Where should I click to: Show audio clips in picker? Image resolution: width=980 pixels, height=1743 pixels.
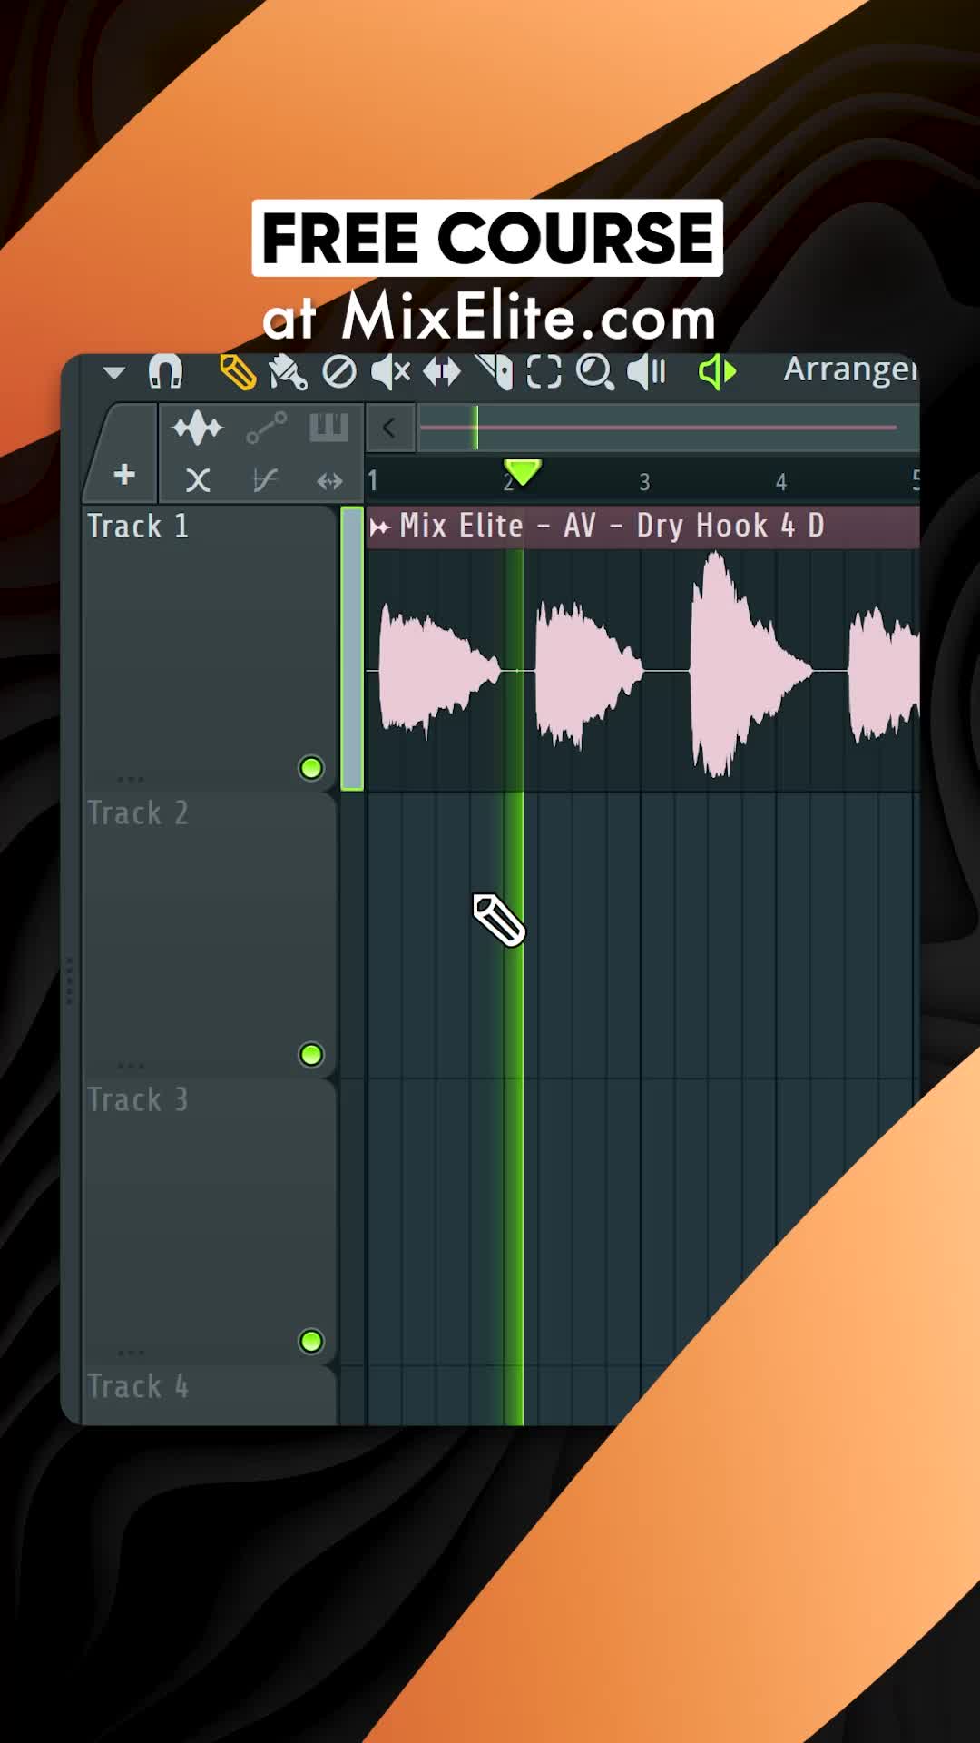click(x=197, y=428)
